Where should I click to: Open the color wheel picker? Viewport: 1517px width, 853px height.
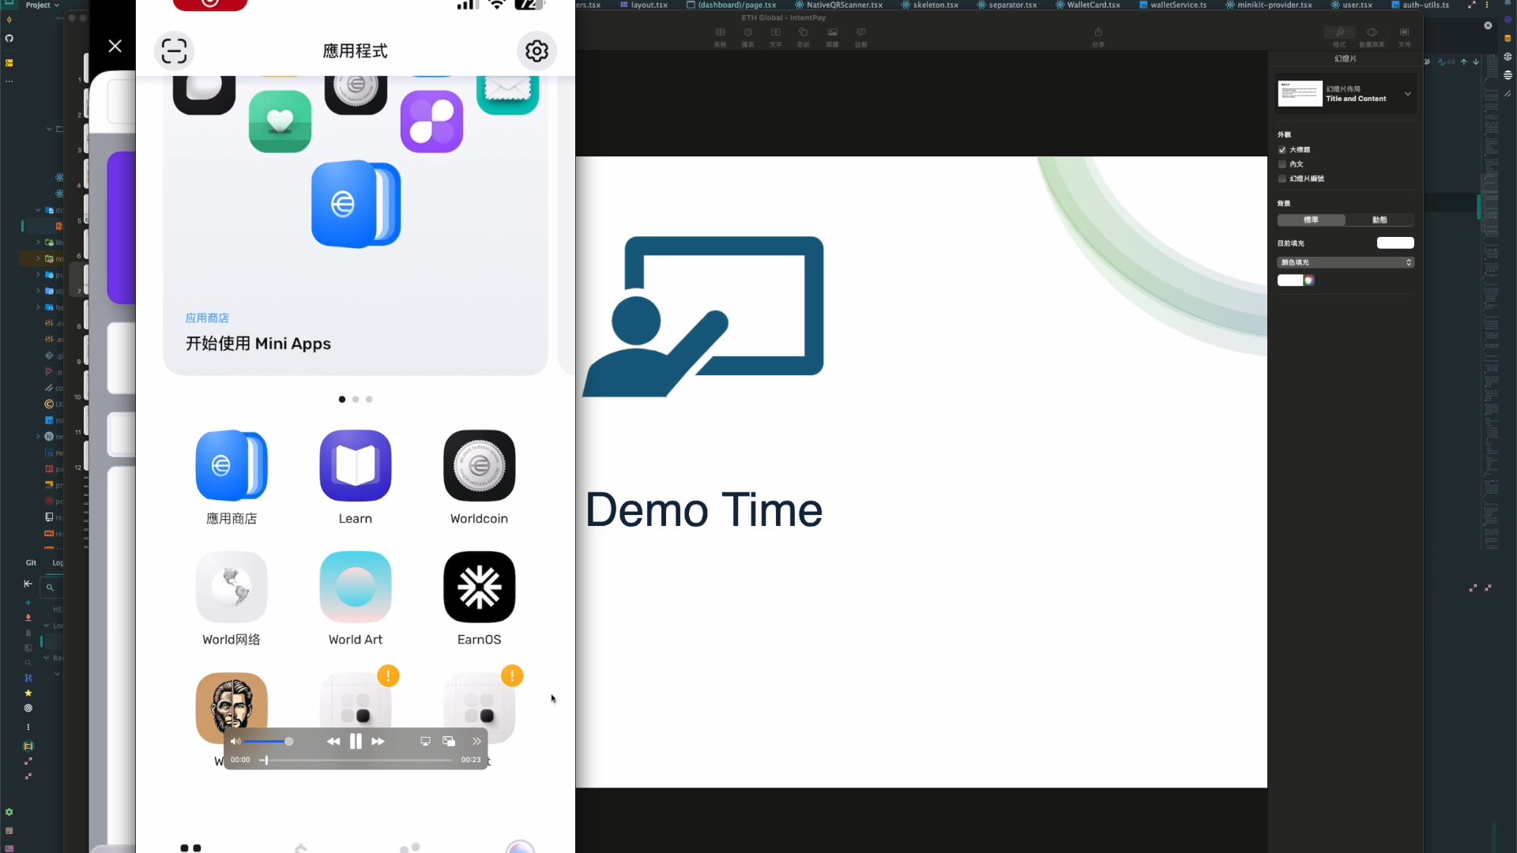point(1309,280)
